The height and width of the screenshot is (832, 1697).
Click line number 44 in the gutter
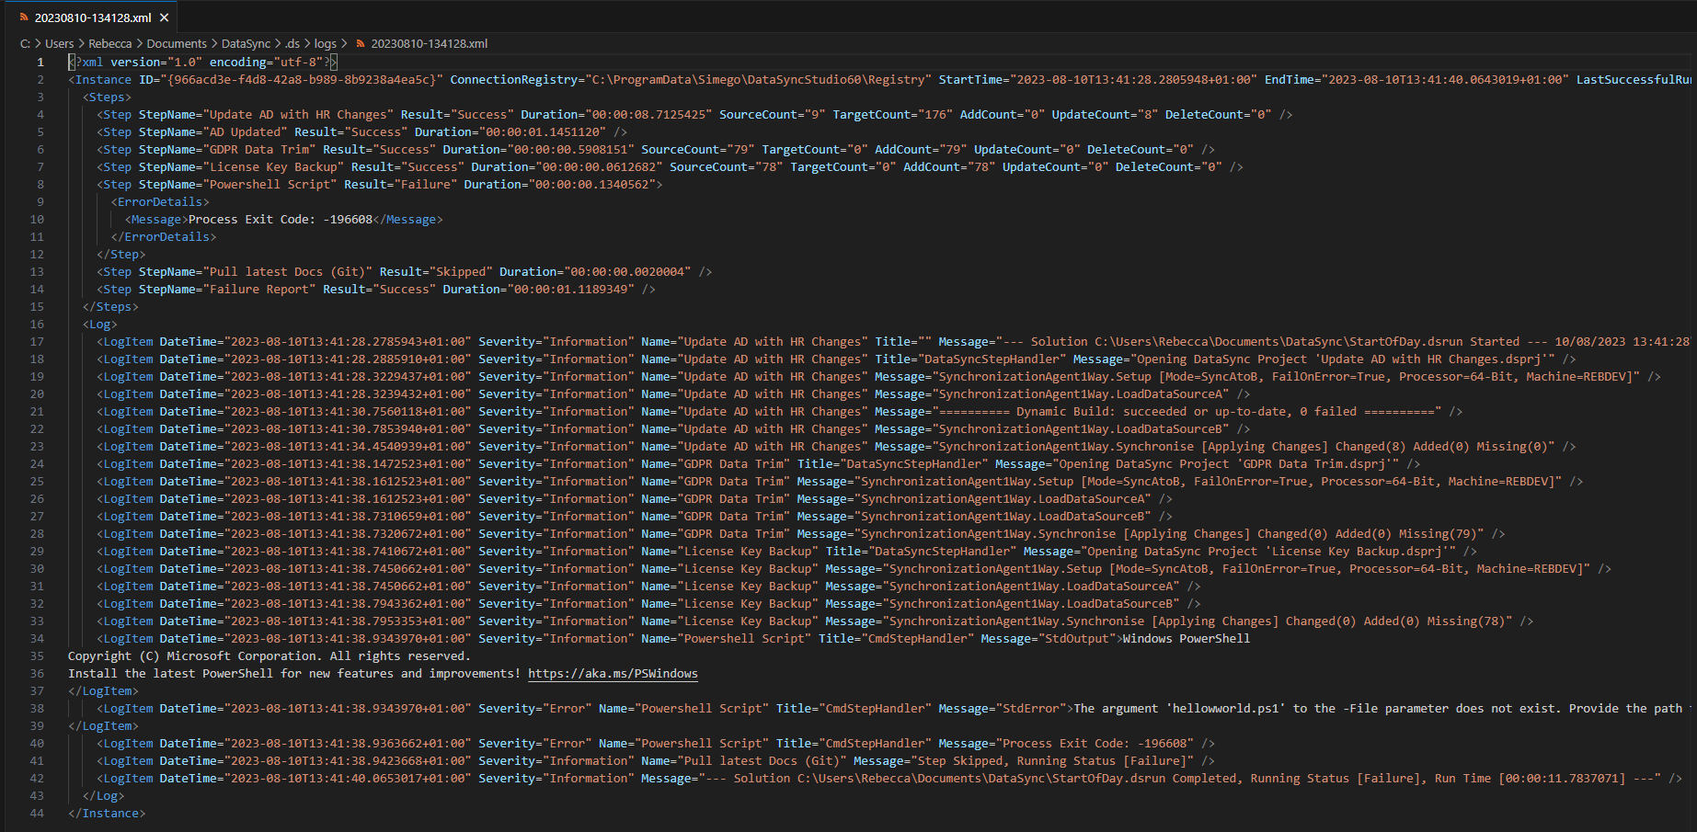37,814
